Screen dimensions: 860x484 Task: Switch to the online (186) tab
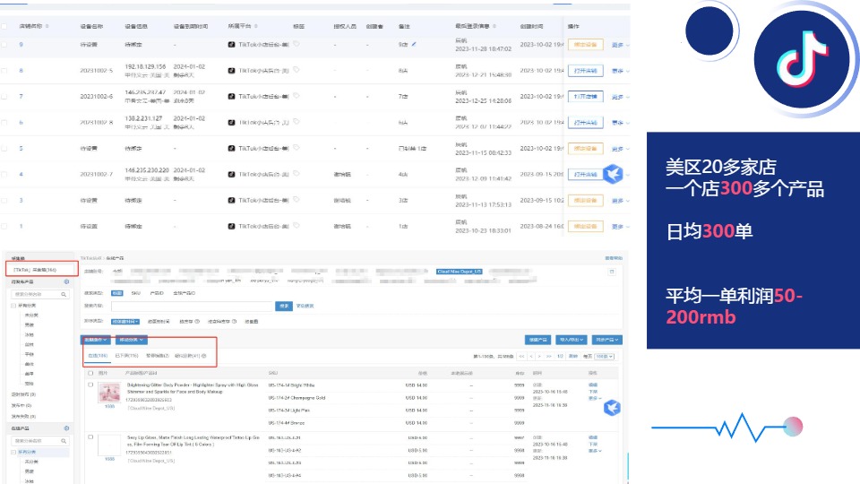(99, 356)
